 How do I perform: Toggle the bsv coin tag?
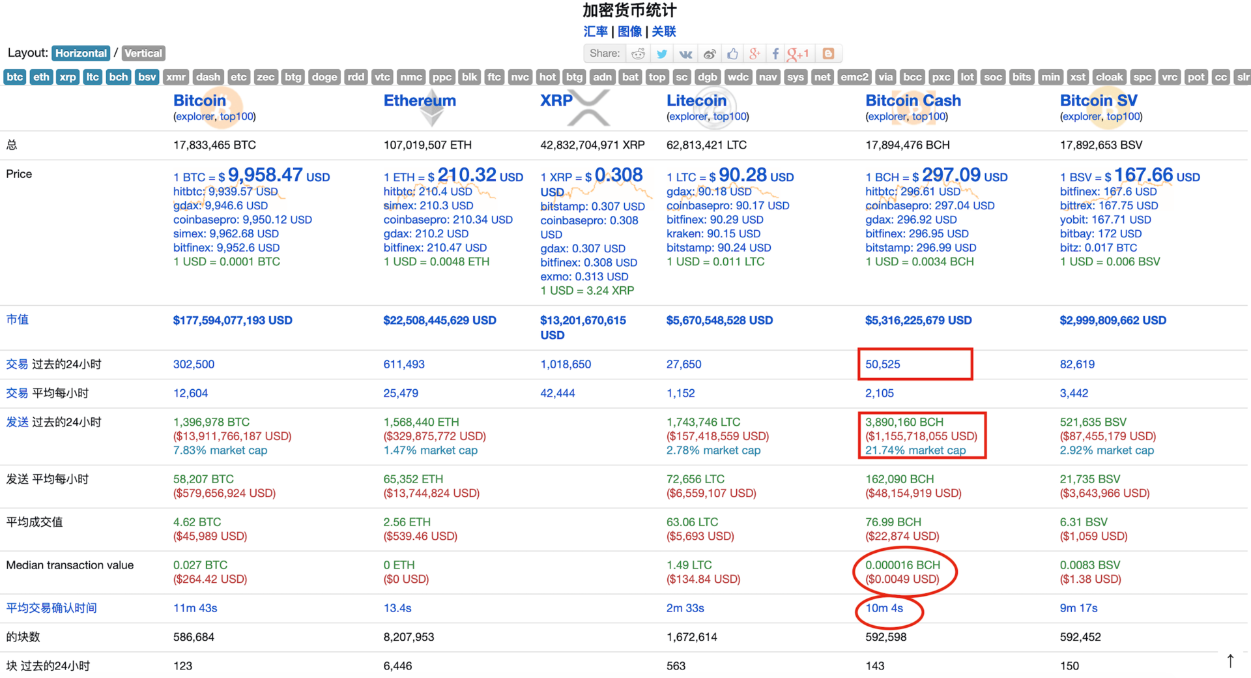click(147, 77)
